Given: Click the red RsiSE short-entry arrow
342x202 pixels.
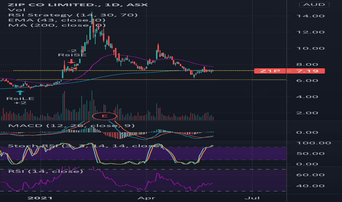Looking at the screenshot, I should (71, 61).
